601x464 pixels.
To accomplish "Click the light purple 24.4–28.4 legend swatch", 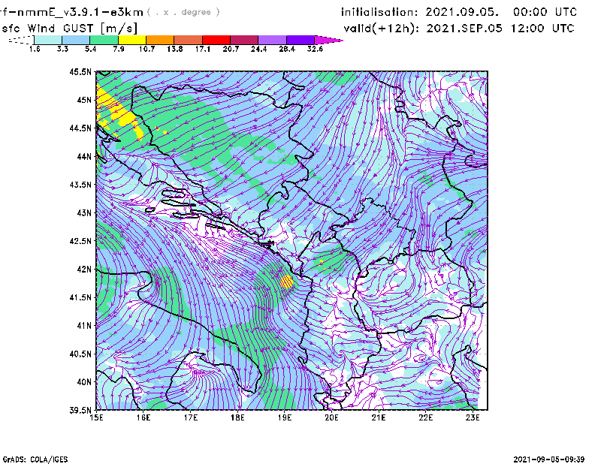I will (x=272, y=40).
